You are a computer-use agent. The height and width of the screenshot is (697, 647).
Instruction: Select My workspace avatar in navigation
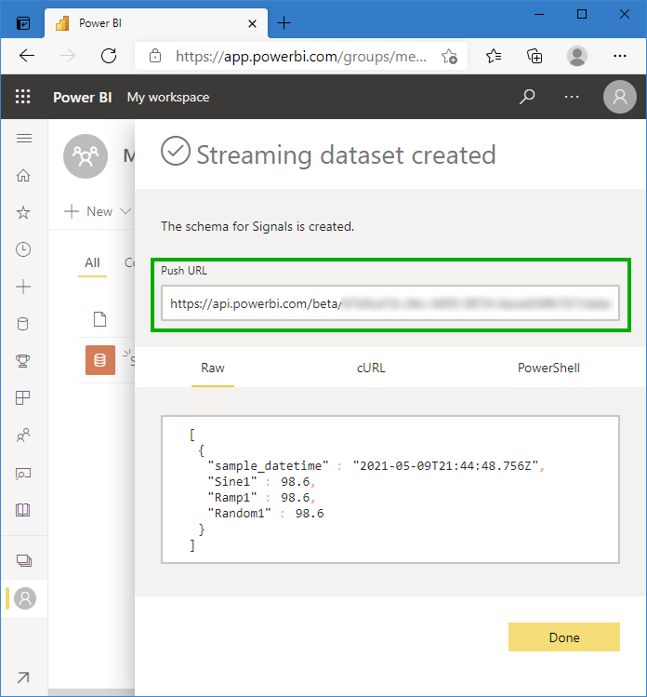click(25, 598)
